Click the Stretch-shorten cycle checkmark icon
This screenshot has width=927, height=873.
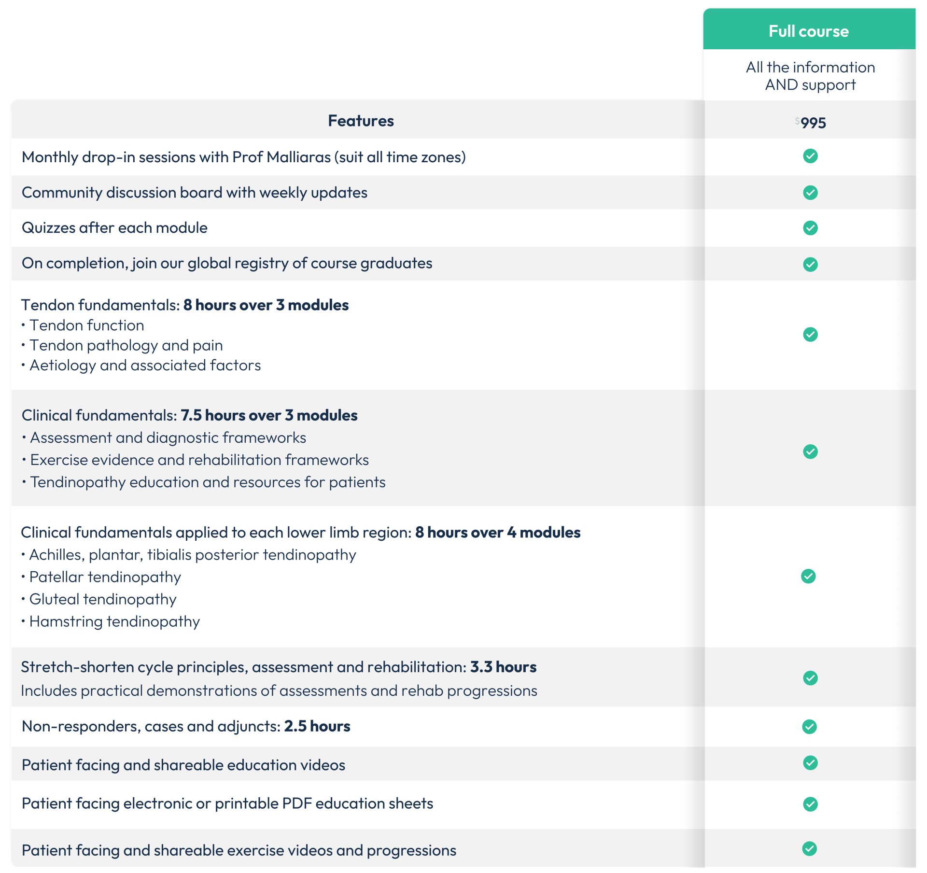pos(810,678)
